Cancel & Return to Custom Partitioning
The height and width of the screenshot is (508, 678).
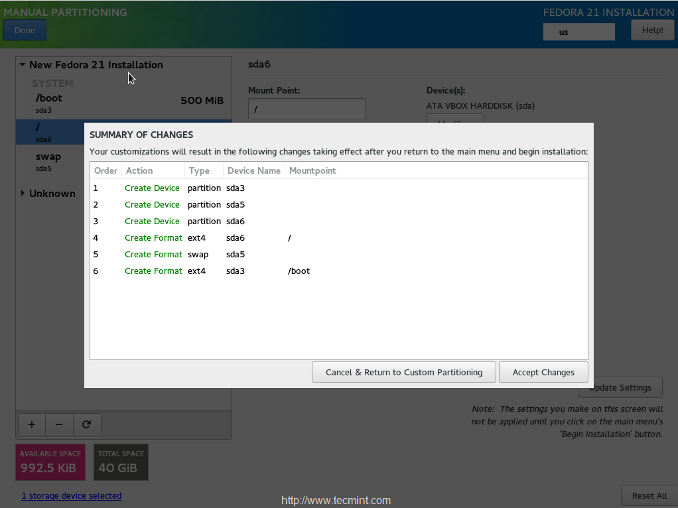point(403,372)
